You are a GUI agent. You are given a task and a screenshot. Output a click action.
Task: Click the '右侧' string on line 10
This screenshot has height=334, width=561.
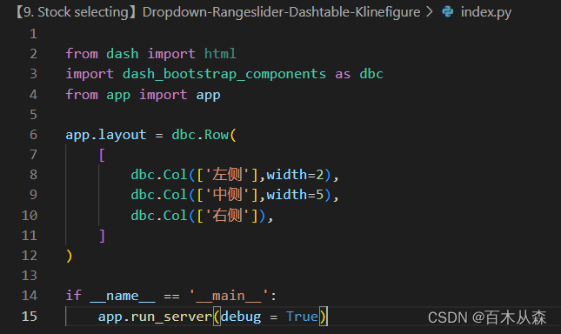point(227,216)
